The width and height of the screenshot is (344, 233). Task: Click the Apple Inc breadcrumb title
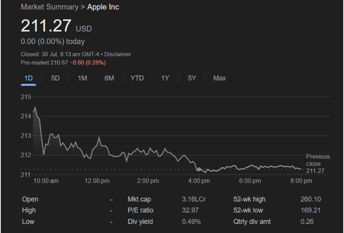(103, 7)
